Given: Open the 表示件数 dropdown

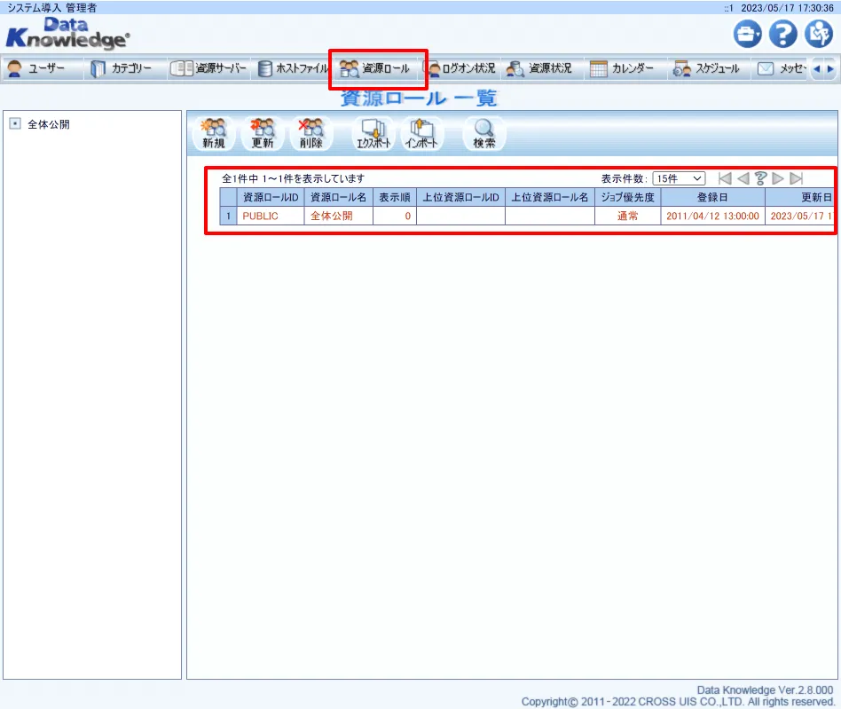Looking at the screenshot, I should 679,178.
